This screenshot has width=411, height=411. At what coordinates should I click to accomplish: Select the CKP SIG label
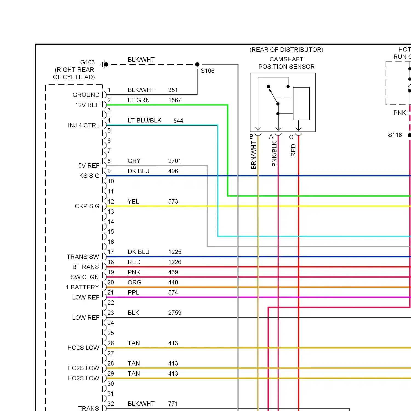(x=87, y=206)
